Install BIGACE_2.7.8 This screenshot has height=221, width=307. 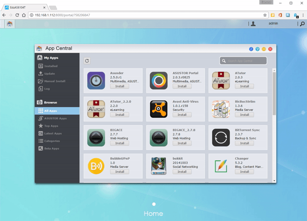[182, 144]
